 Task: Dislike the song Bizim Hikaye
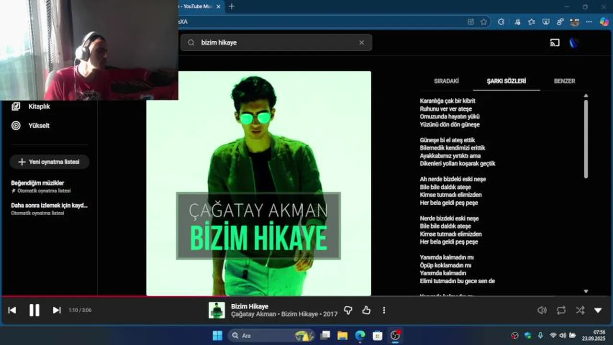[x=348, y=310]
